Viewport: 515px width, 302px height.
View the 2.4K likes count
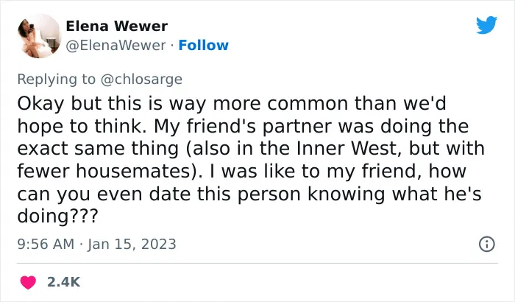[x=63, y=282]
